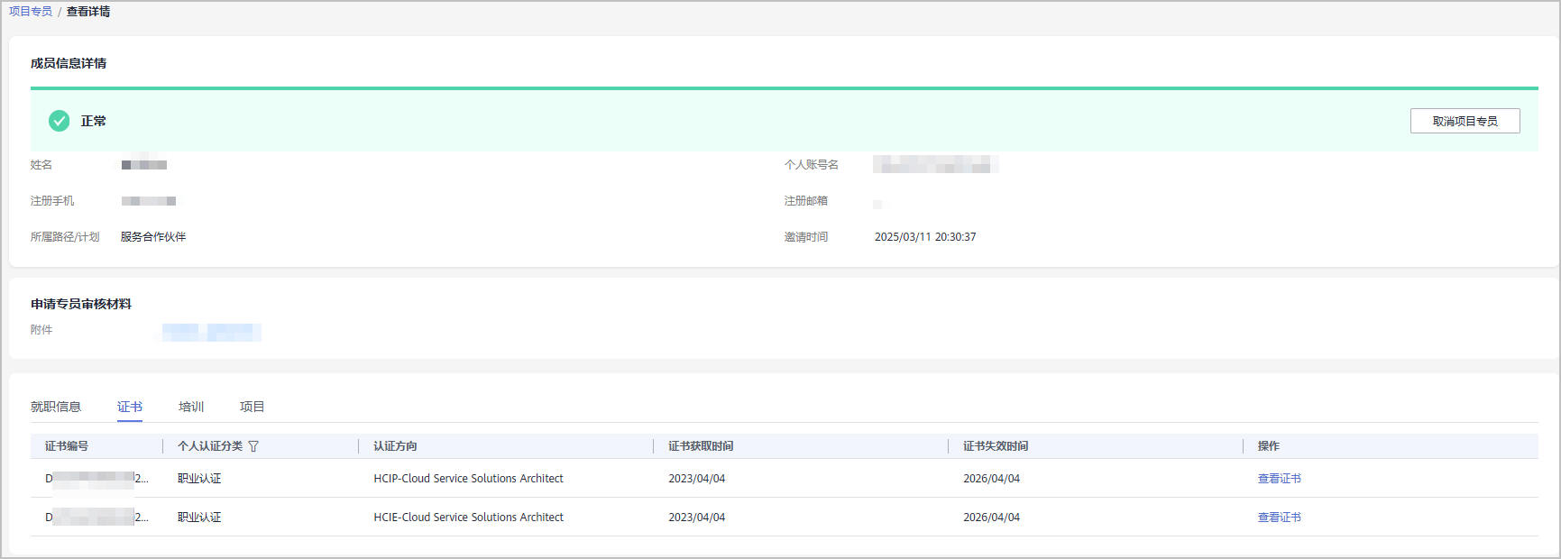Switch to the 就职信息 tab
Viewport: 1561px width, 559px height.
(56, 407)
